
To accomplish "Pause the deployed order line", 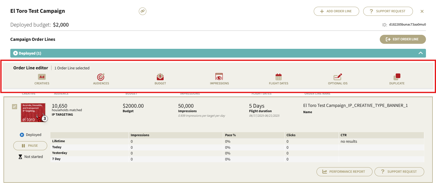I will coord(30,146).
